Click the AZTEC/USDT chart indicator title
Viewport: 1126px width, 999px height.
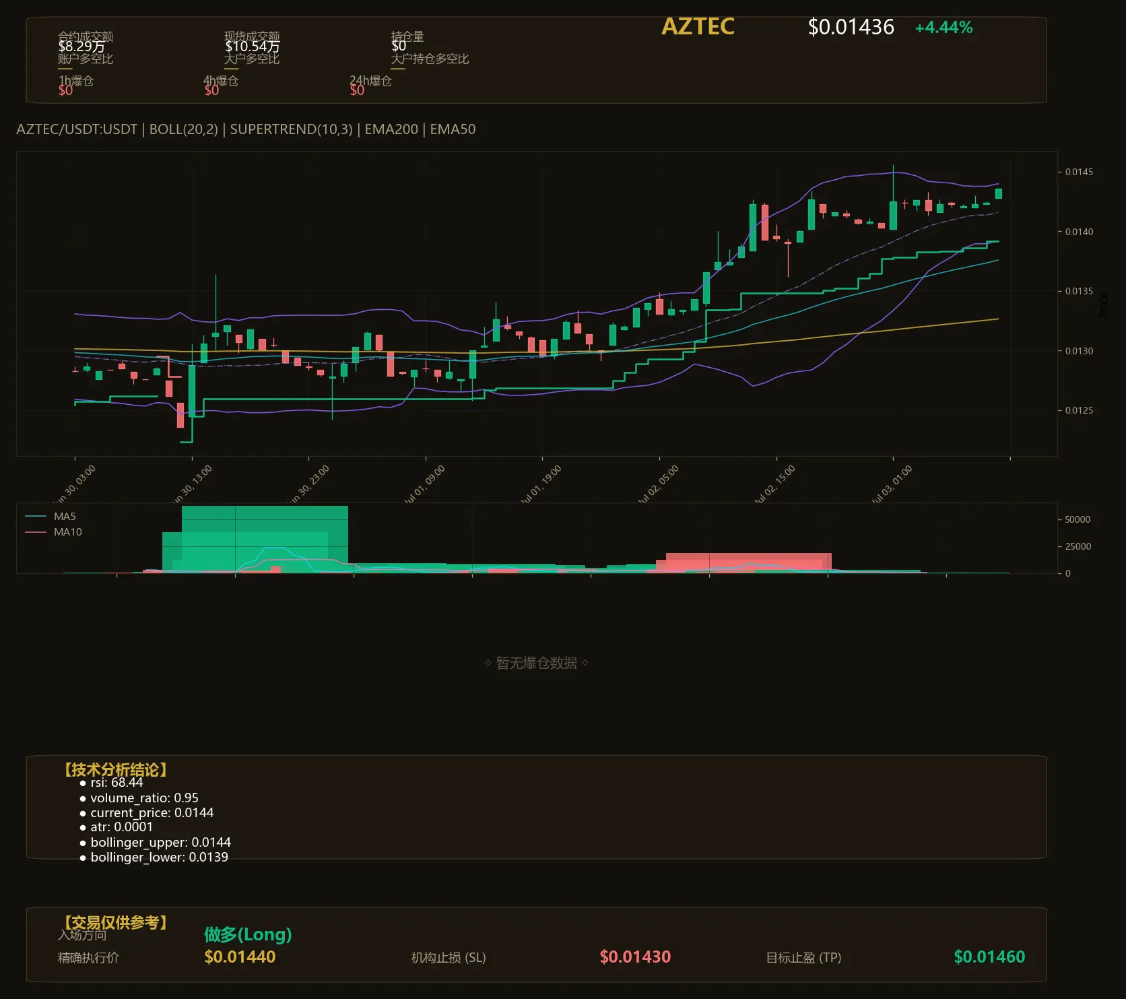[246, 129]
